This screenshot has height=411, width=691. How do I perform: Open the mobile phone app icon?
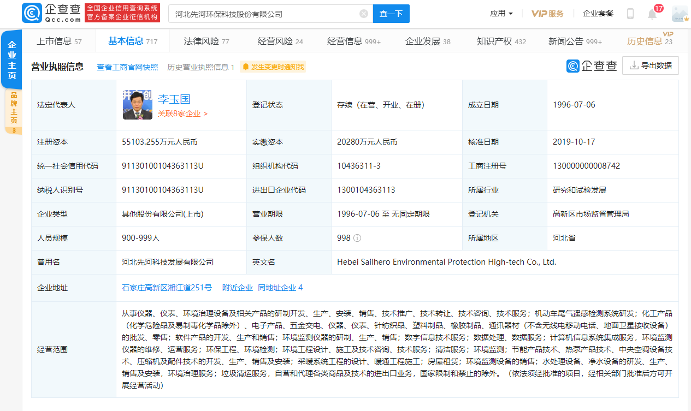click(x=630, y=14)
